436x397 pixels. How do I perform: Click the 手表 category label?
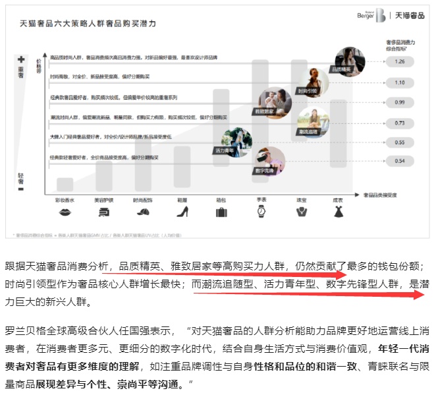pos(261,200)
